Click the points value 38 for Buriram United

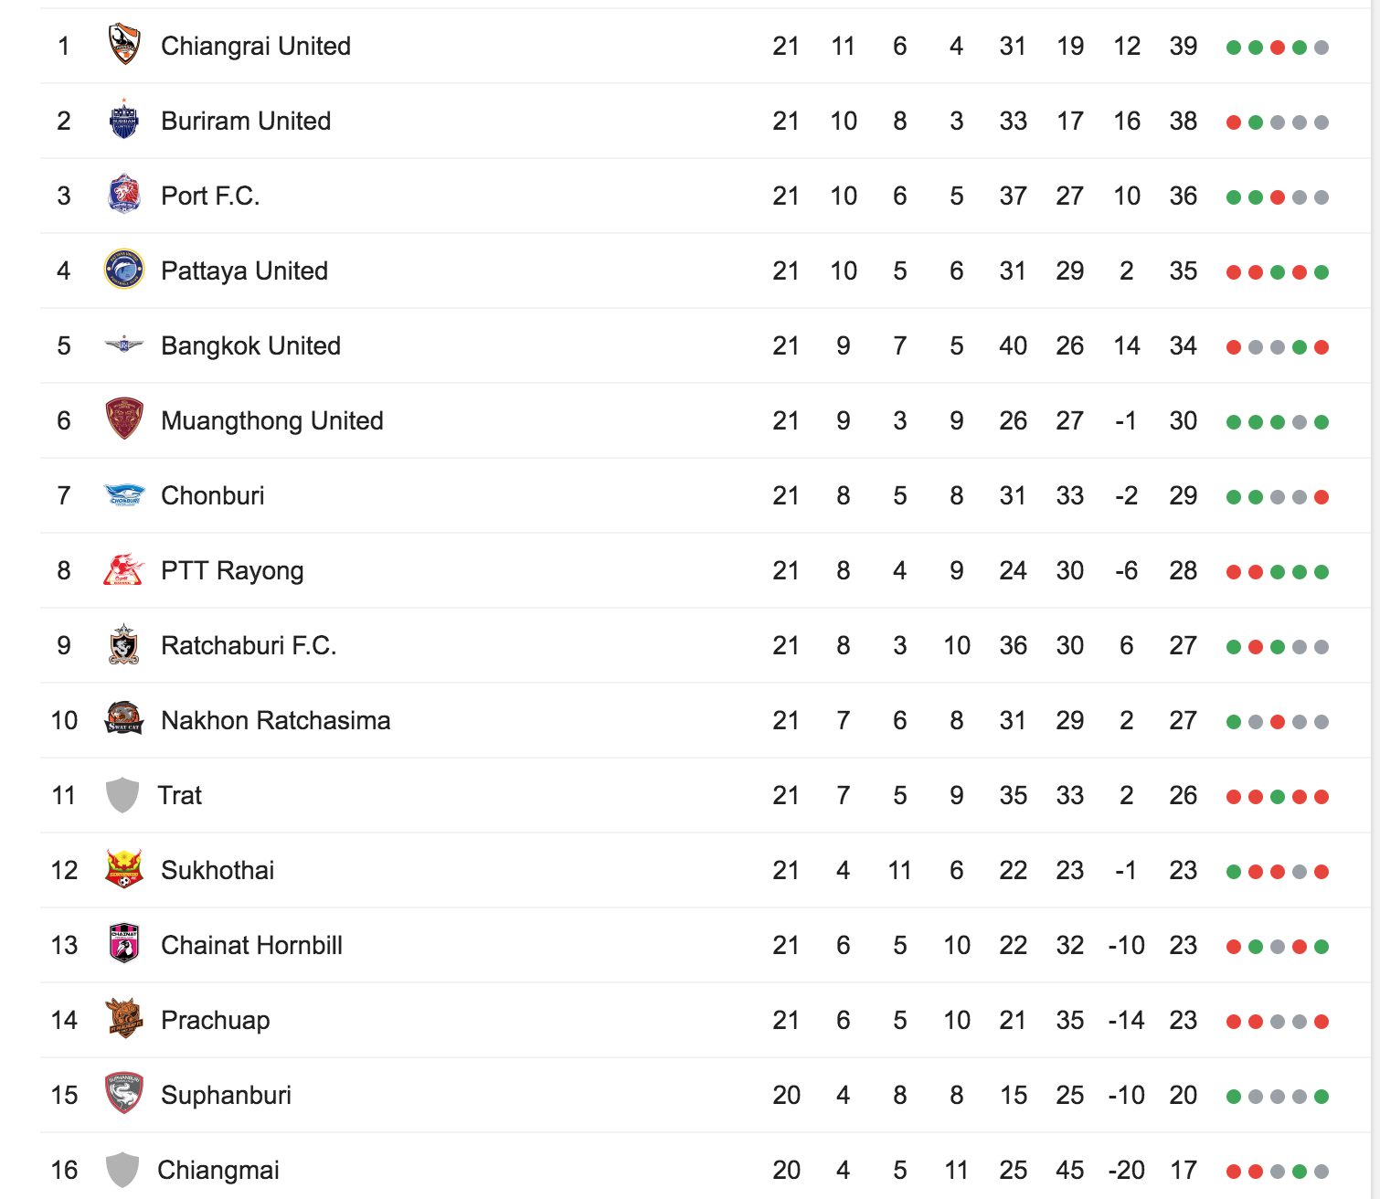pos(1183,121)
